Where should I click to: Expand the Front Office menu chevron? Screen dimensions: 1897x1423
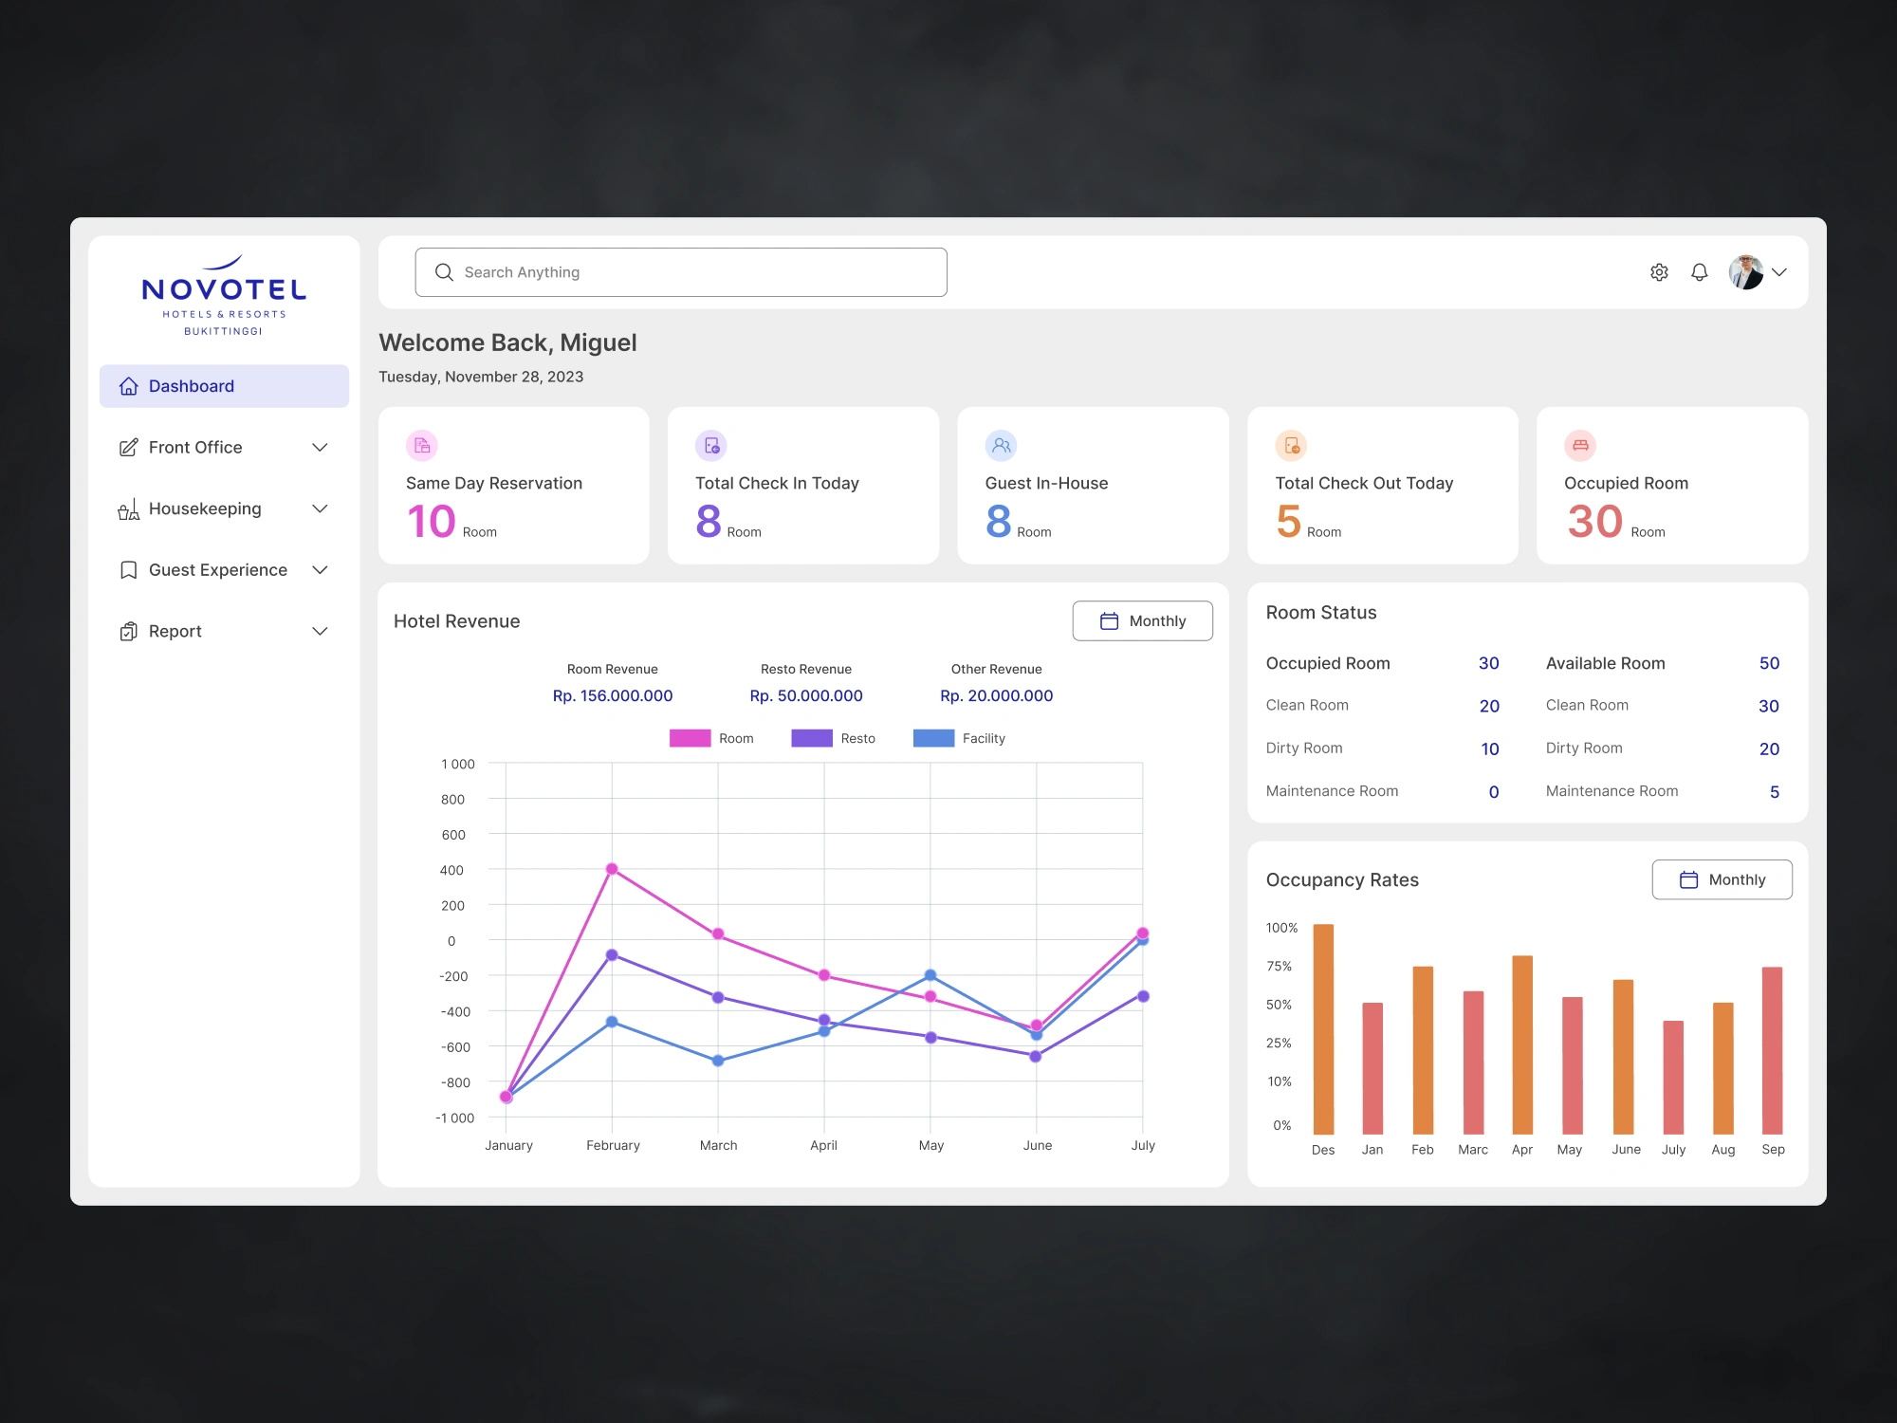[319, 447]
